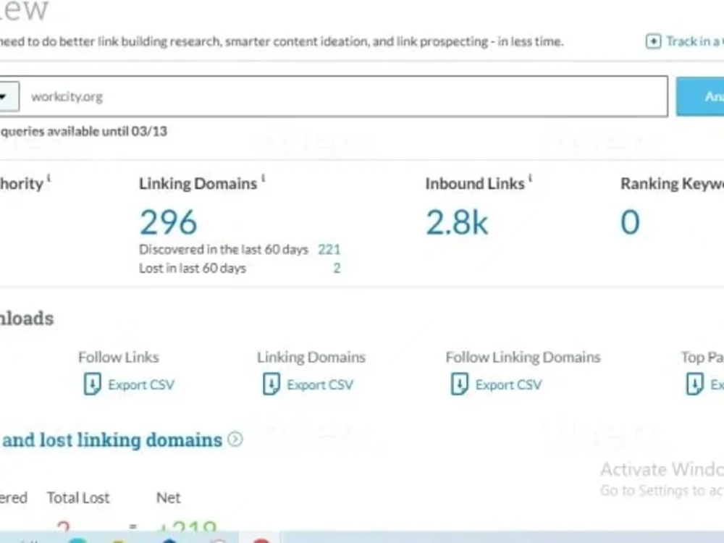Click "queries available until 03/13" text
Screen dimensions: 724x543
(83, 132)
